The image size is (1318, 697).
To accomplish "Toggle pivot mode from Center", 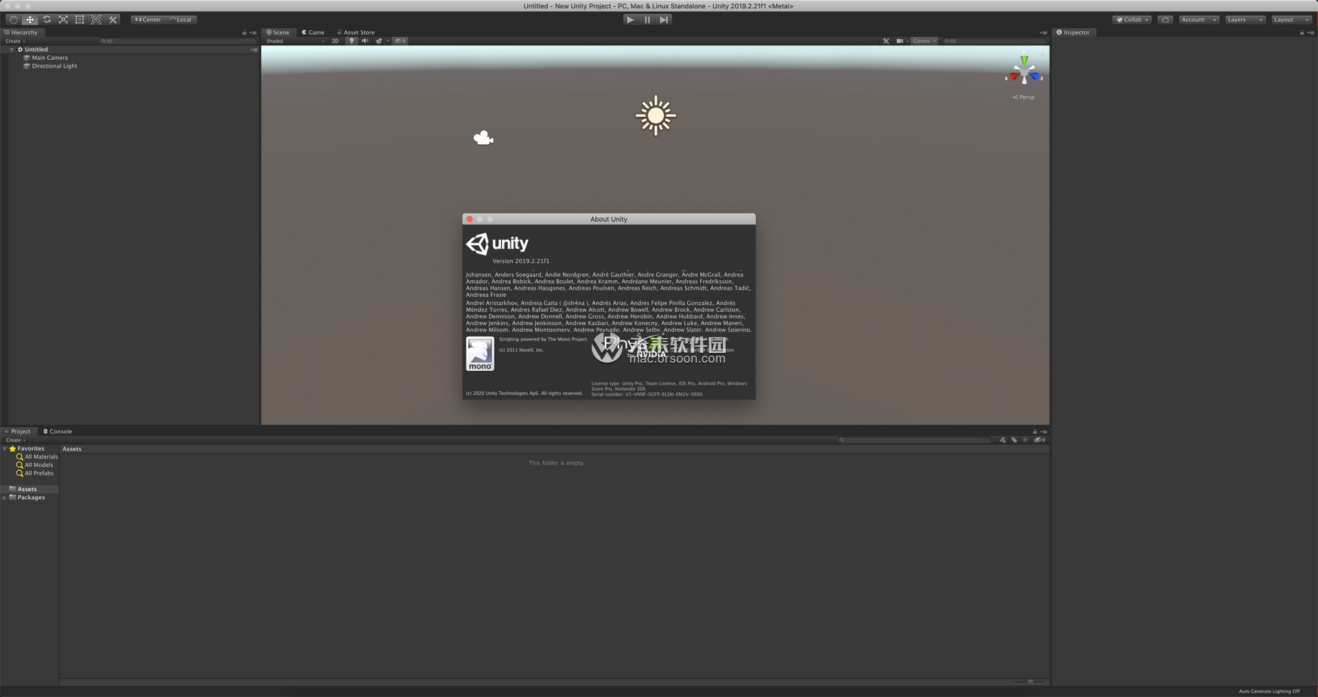I will (148, 20).
